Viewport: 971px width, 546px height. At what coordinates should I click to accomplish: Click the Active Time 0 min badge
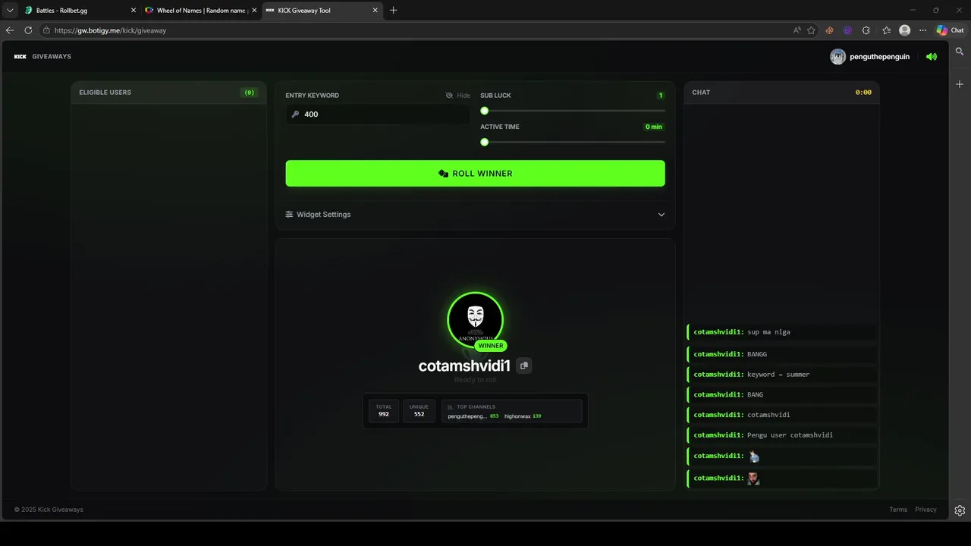click(654, 127)
